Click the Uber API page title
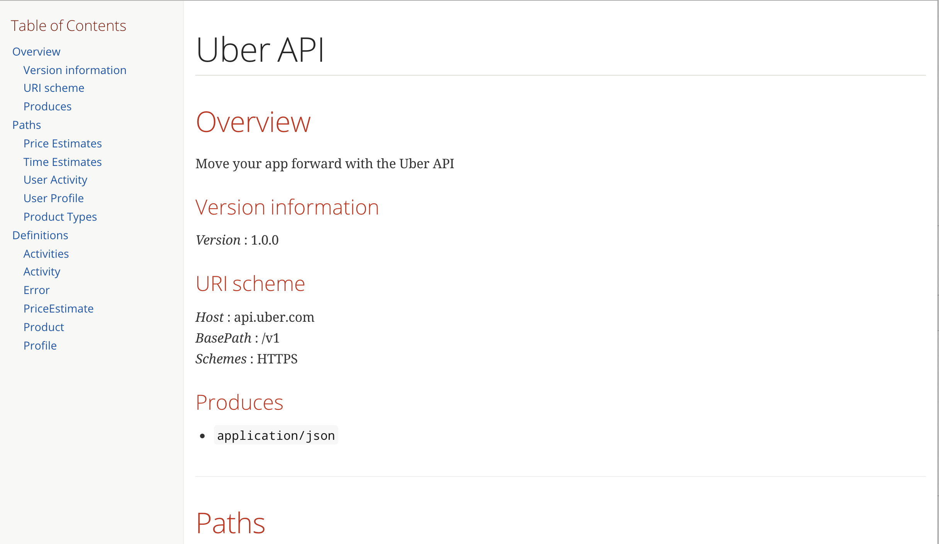 click(260, 49)
